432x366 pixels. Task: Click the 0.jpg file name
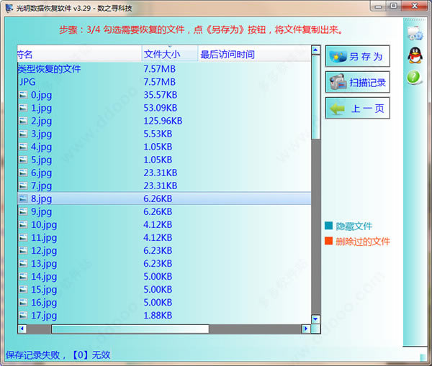coord(41,95)
